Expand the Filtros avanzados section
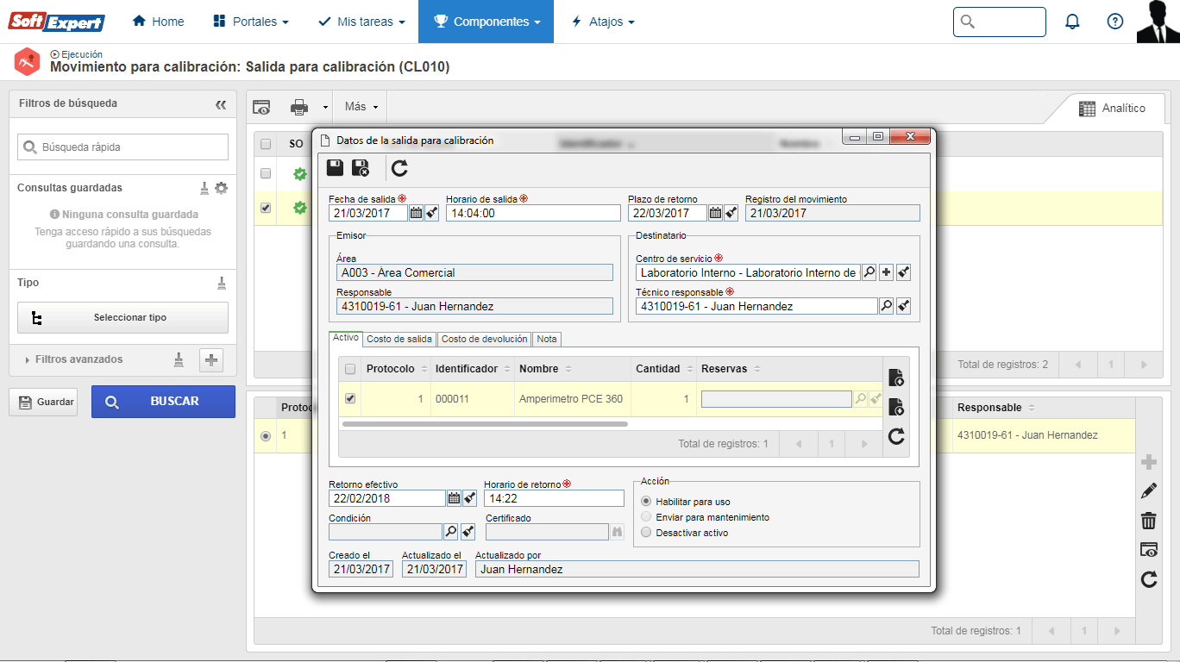 pyautogui.click(x=78, y=359)
